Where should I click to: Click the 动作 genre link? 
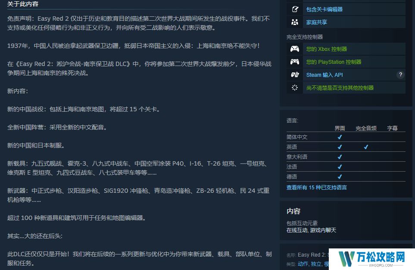pos(303,264)
